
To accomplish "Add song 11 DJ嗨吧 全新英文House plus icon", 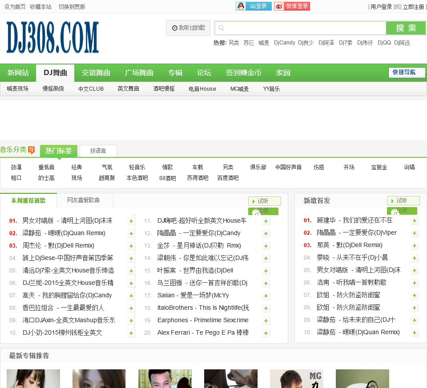I will click(266, 221).
